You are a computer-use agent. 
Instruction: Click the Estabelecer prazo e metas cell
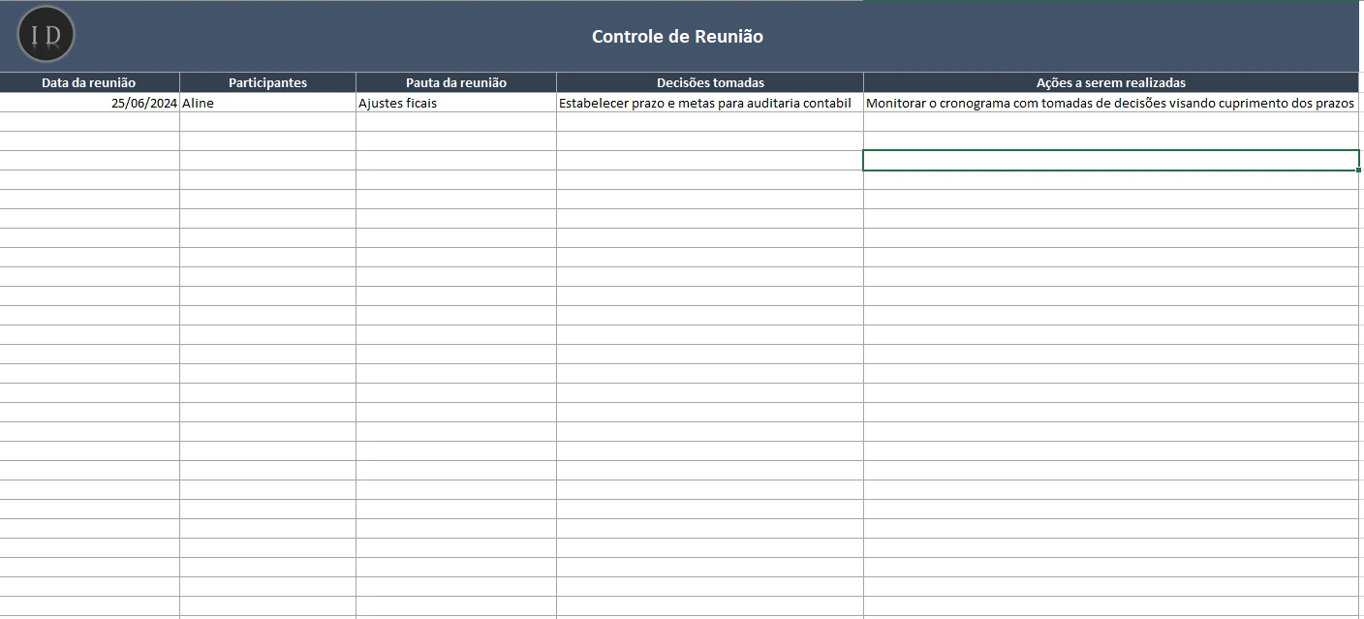click(x=709, y=103)
